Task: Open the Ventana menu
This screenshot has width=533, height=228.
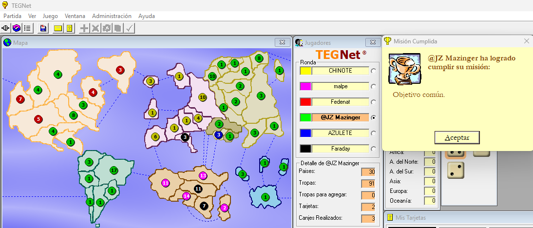Action: click(75, 16)
